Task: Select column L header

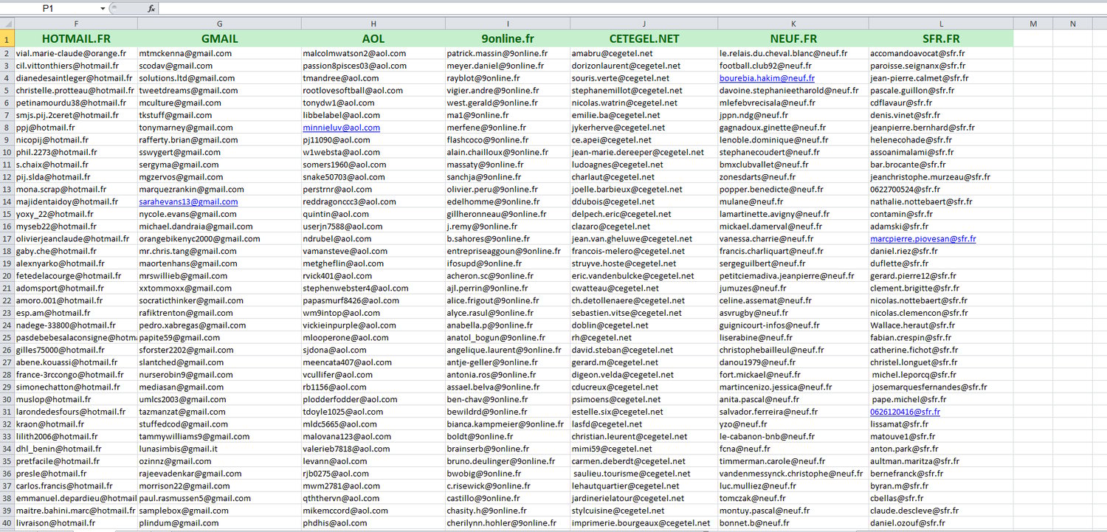Action: tap(941, 24)
